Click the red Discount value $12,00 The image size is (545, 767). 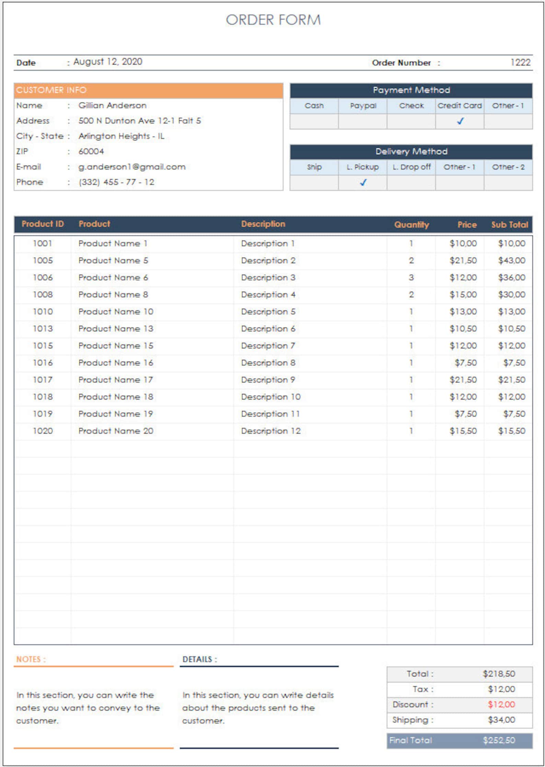click(x=501, y=705)
